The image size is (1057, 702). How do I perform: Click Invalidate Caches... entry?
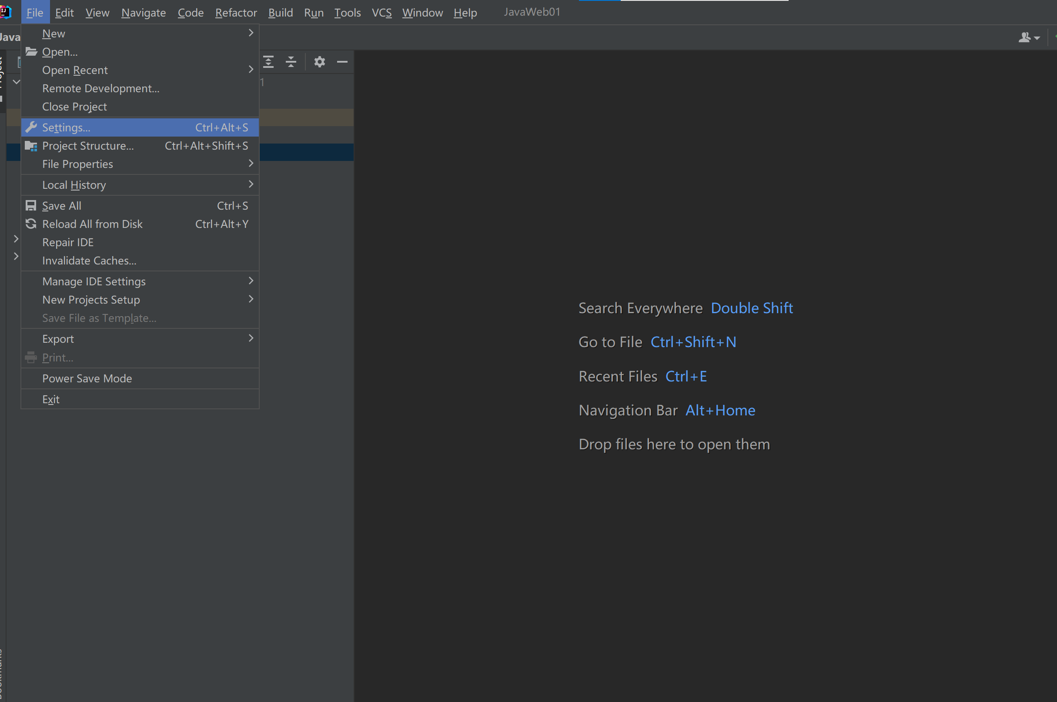click(89, 261)
